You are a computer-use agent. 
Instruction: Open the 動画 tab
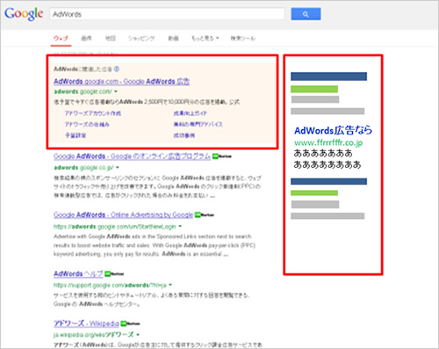(x=173, y=39)
